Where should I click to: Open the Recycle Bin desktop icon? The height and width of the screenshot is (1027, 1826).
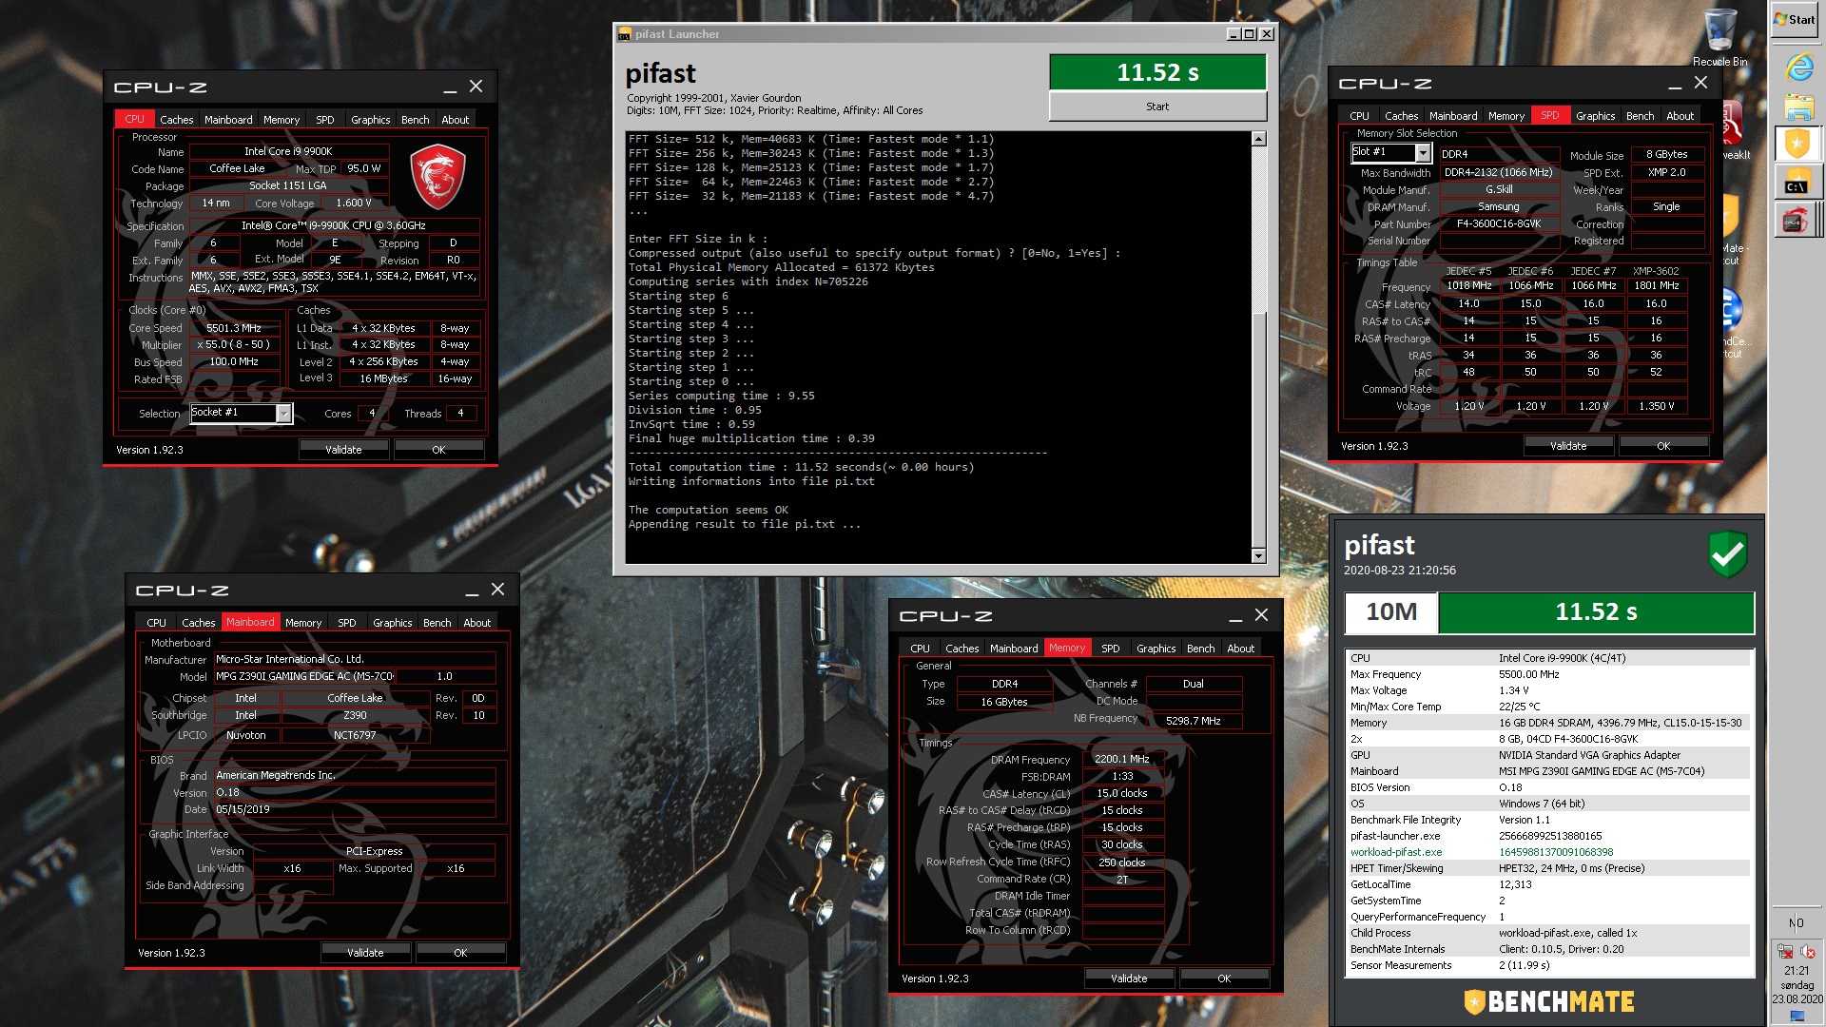[x=1719, y=38]
